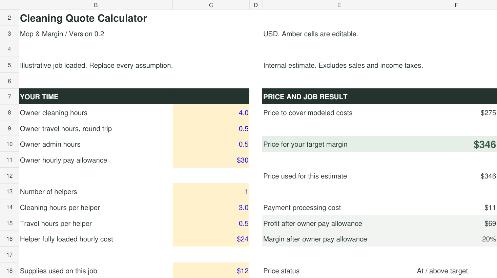Click the 'Travel hours per helper' label
The width and height of the screenshot is (497, 278).
click(x=56, y=223)
